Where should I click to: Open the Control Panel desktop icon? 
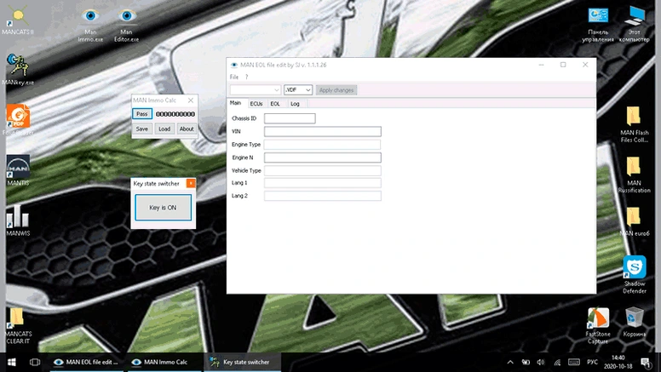click(598, 24)
